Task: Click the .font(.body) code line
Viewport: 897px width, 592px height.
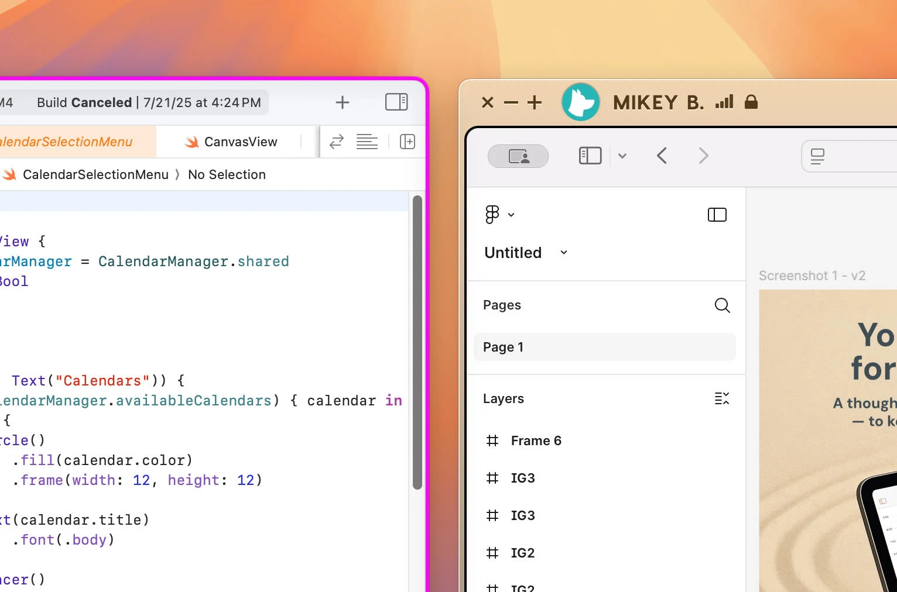Action: click(63, 540)
